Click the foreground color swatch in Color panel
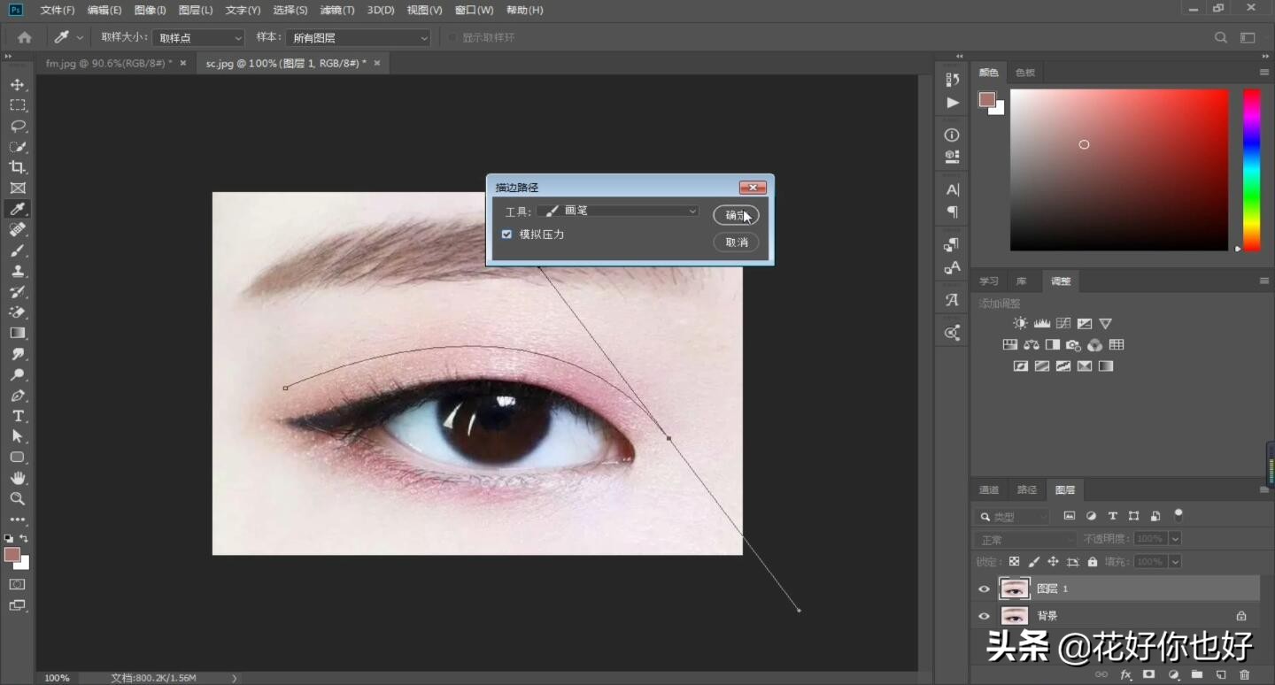Image resolution: width=1275 pixels, height=685 pixels. coord(986,99)
